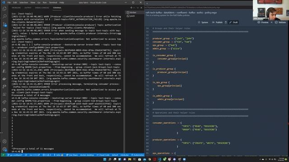Open the Help menu
289x162 pixels.
coord(62,3)
